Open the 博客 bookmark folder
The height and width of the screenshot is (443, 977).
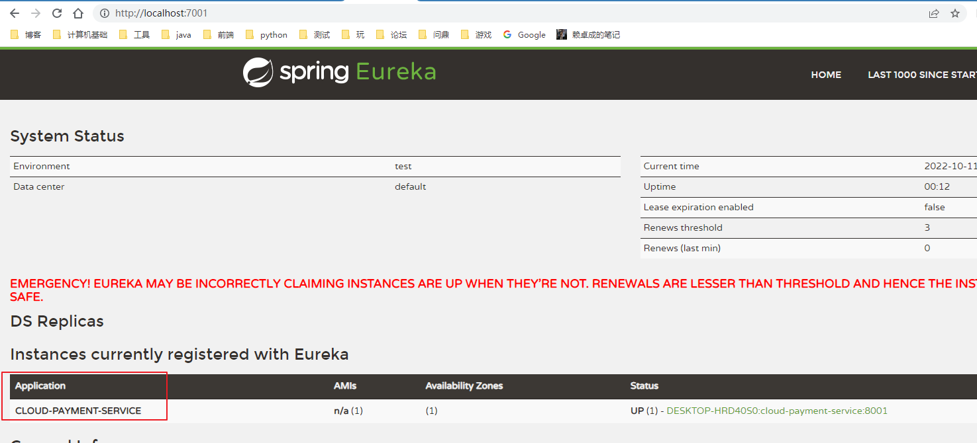26,35
